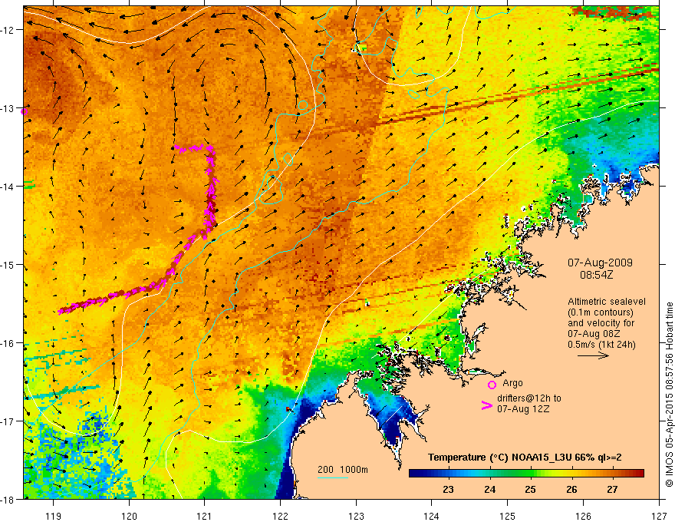
Task: Click the longitude label 127
Action: pyautogui.click(x=659, y=516)
